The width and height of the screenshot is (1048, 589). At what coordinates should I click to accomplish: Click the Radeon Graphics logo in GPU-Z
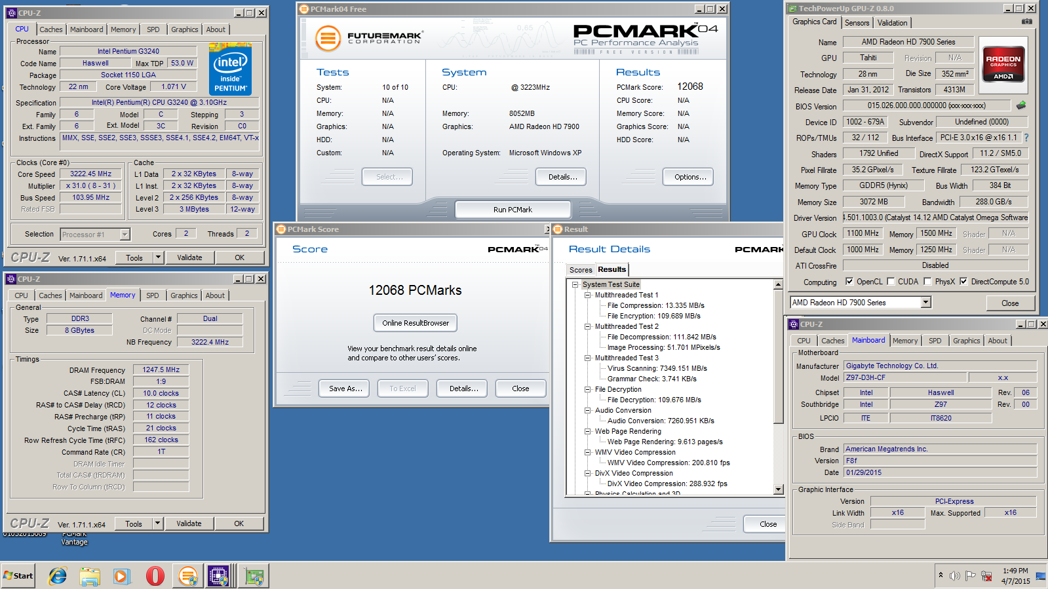[x=1003, y=64]
